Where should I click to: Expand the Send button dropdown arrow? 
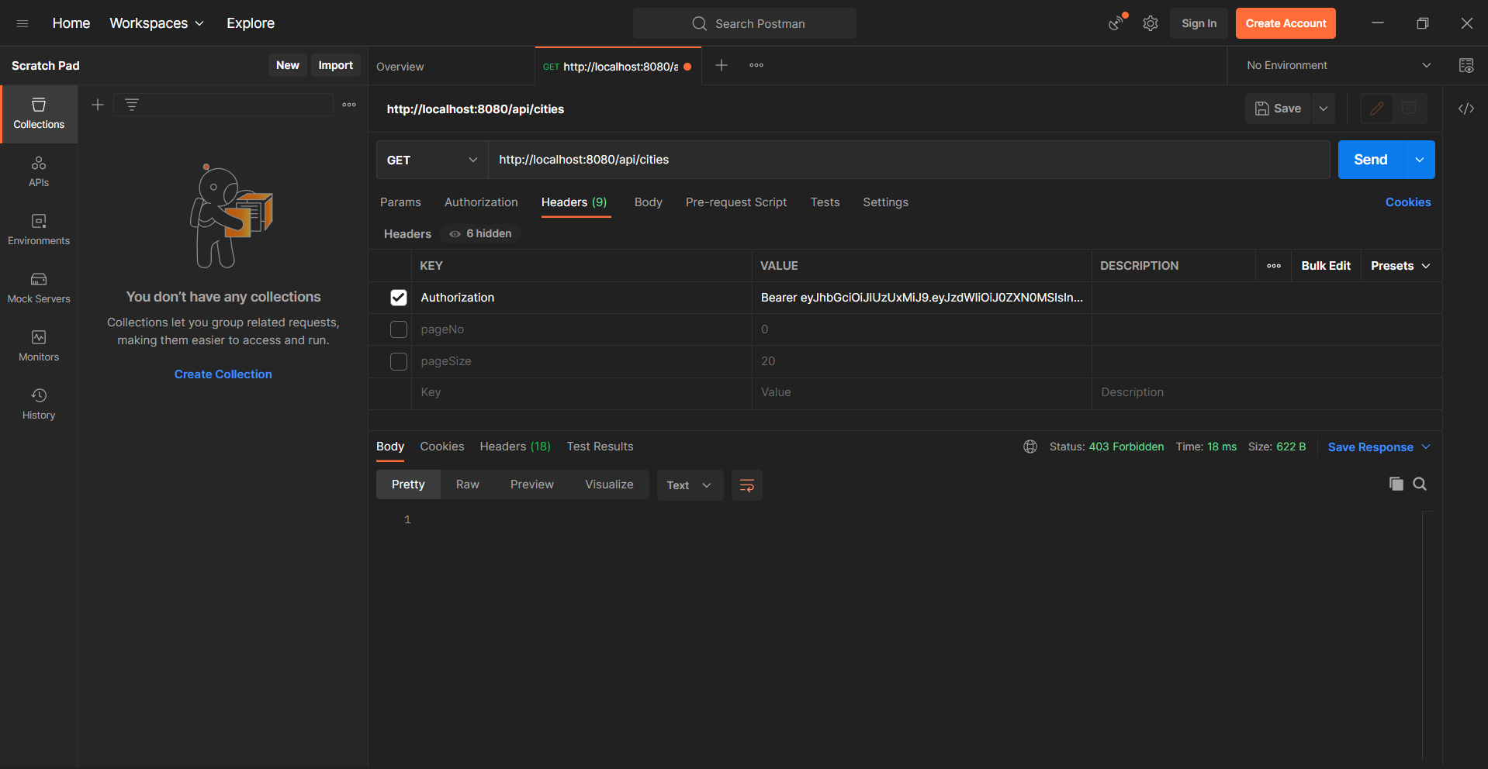click(x=1420, y=160)
